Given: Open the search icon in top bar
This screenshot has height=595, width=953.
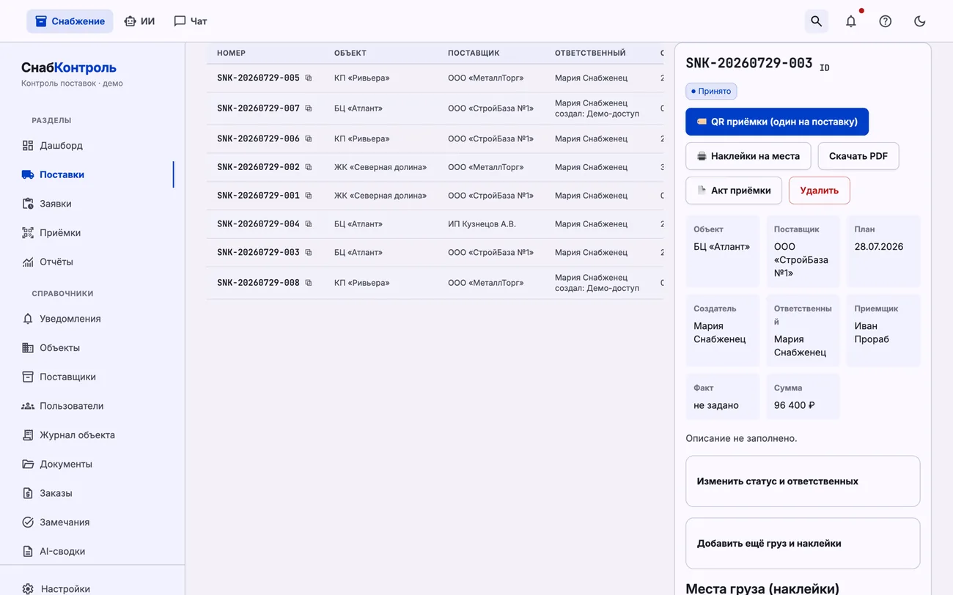Looking at the screenshot, I should [x=816, y=21].
